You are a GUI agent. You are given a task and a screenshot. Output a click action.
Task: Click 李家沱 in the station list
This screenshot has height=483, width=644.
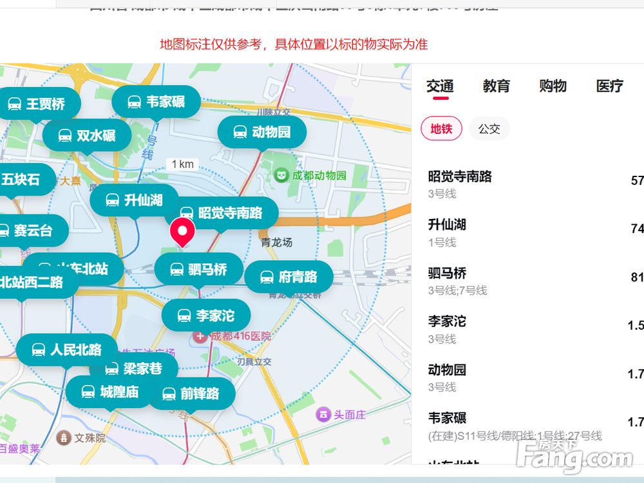(448, 321)
